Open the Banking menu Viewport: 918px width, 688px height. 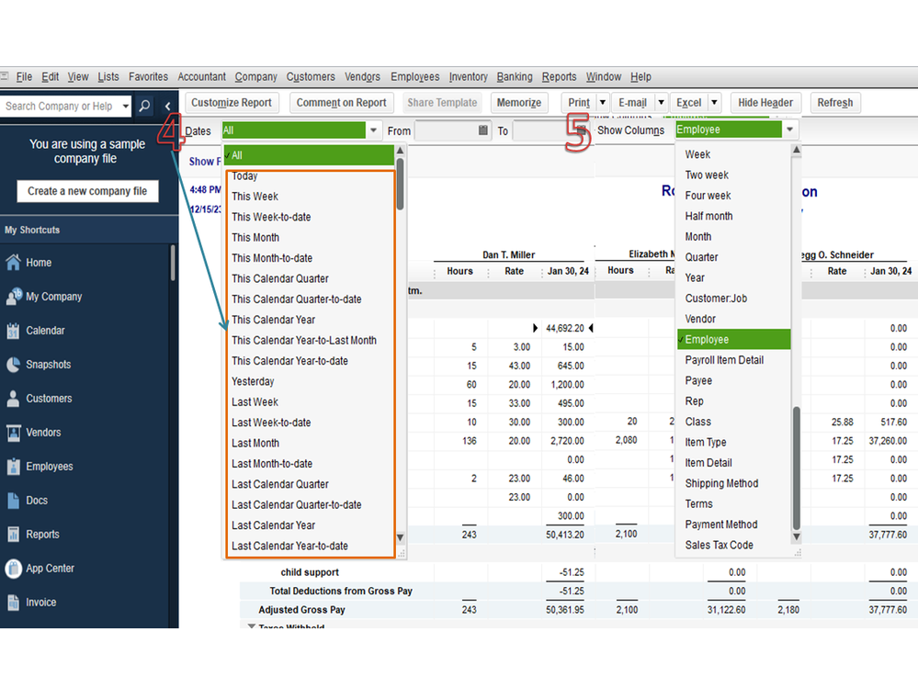[515, 76]
